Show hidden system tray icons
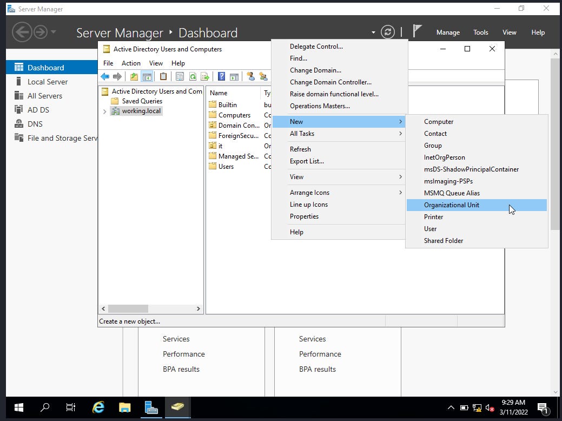The image size is (562, 421). pos(451,407)
